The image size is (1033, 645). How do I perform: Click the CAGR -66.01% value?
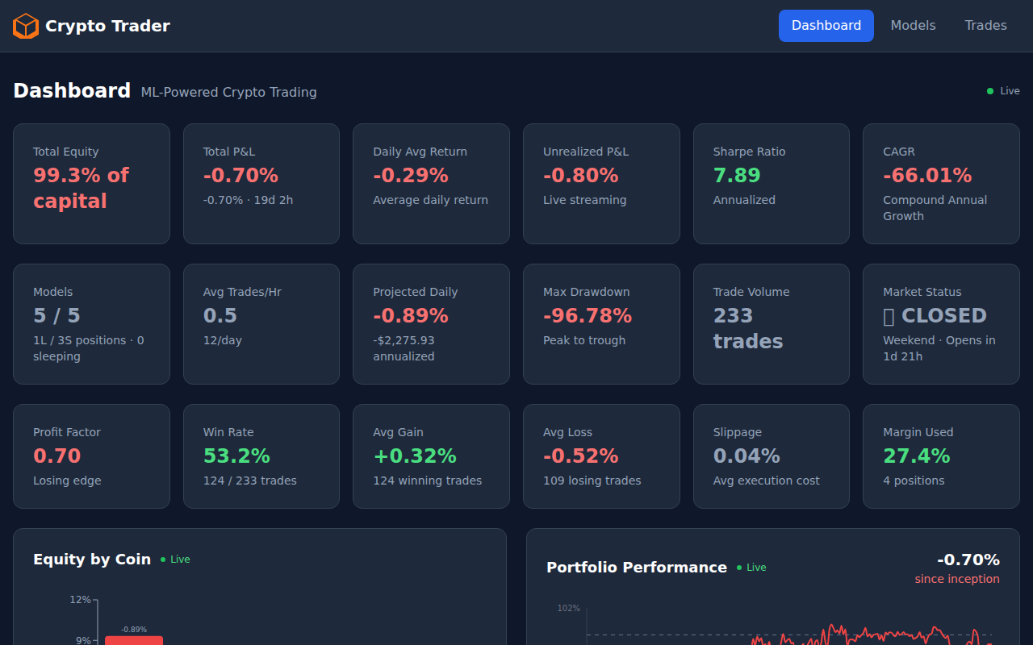(927, 176)
